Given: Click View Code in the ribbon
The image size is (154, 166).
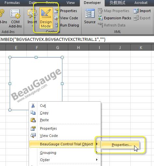Looking at the screenshot, I should pyautogui.click(x=66, y=18).
